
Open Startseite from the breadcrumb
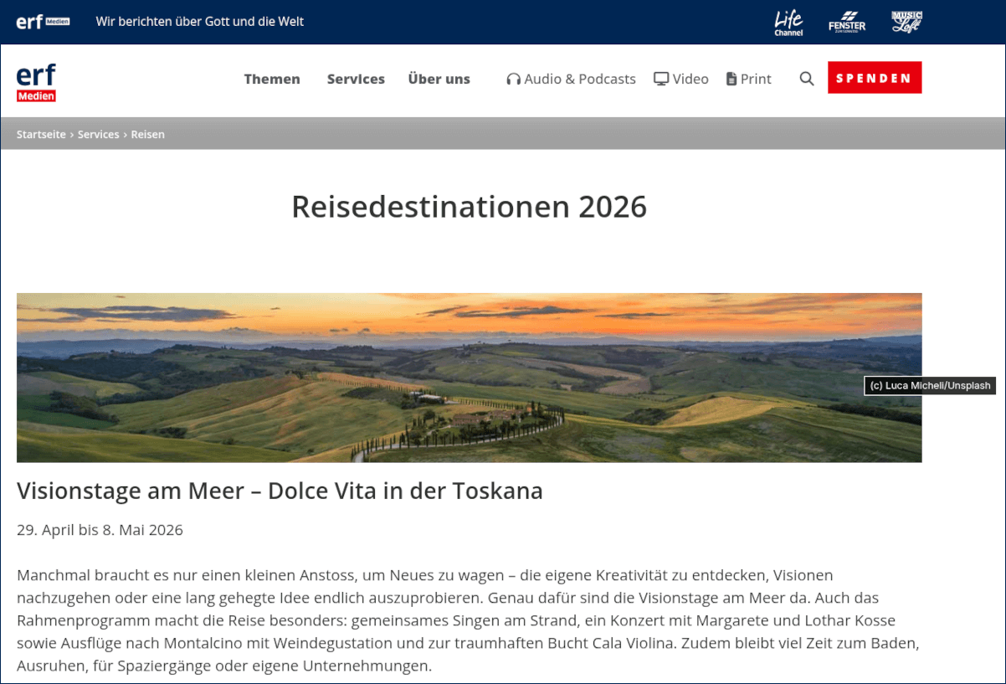coord(40,134)
